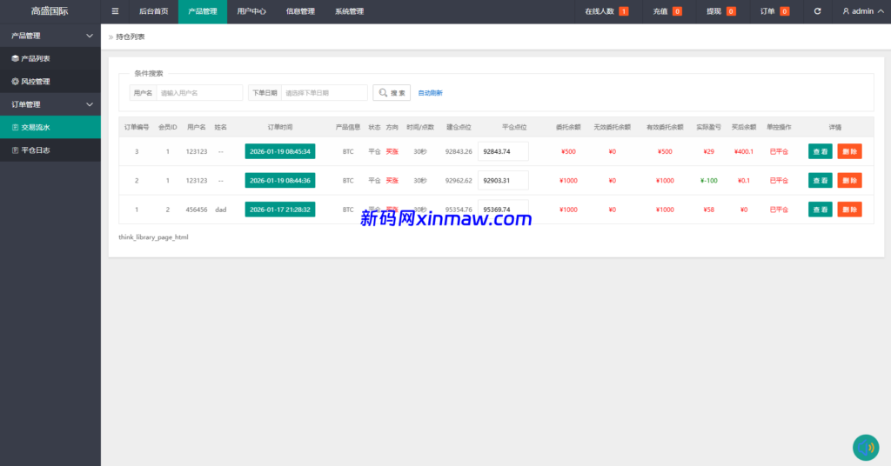Screen dimensions: 891x466
Task: Select 产品管理 top menu tab
Action: point(202,11)
